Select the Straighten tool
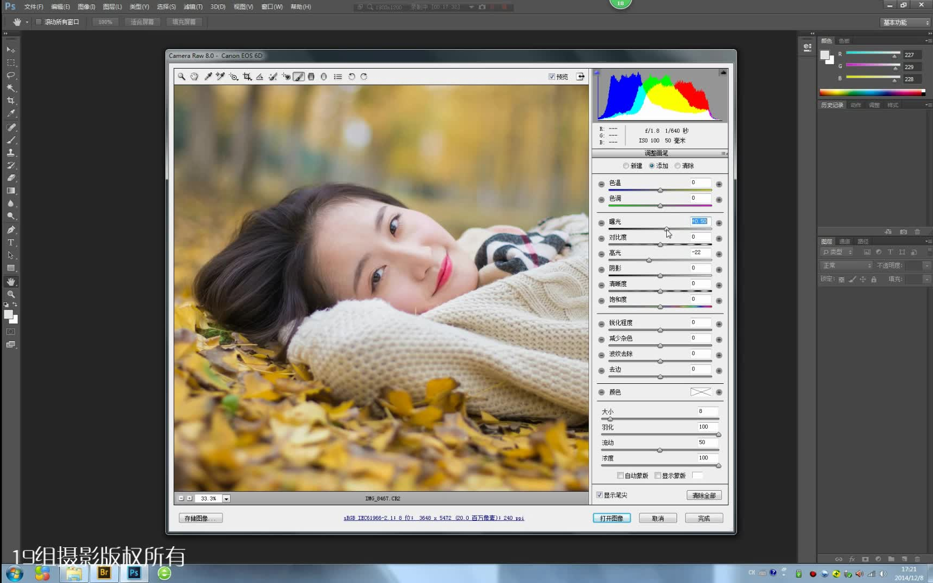The height and width of the screenshot is (583, 933). (260, 77)
